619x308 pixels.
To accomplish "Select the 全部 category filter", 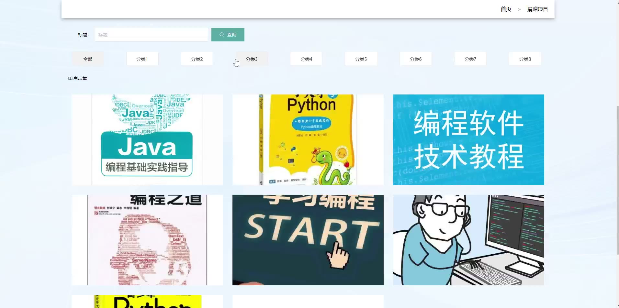I will pos(87,59).
